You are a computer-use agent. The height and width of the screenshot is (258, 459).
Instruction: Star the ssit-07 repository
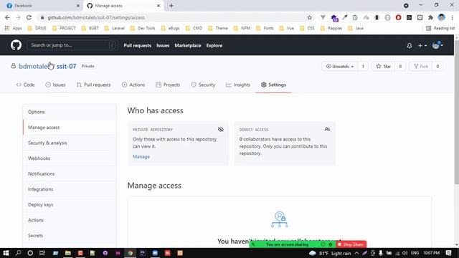(384, 67)
